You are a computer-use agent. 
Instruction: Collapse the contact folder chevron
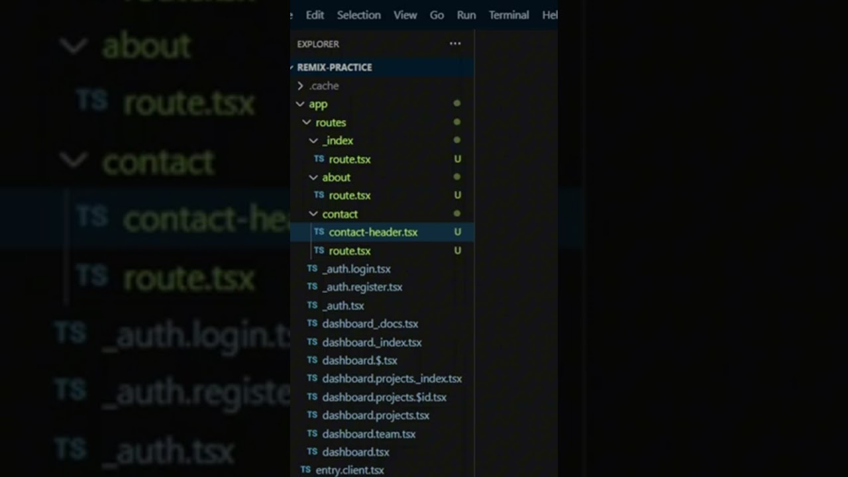(x=313, y=214)
